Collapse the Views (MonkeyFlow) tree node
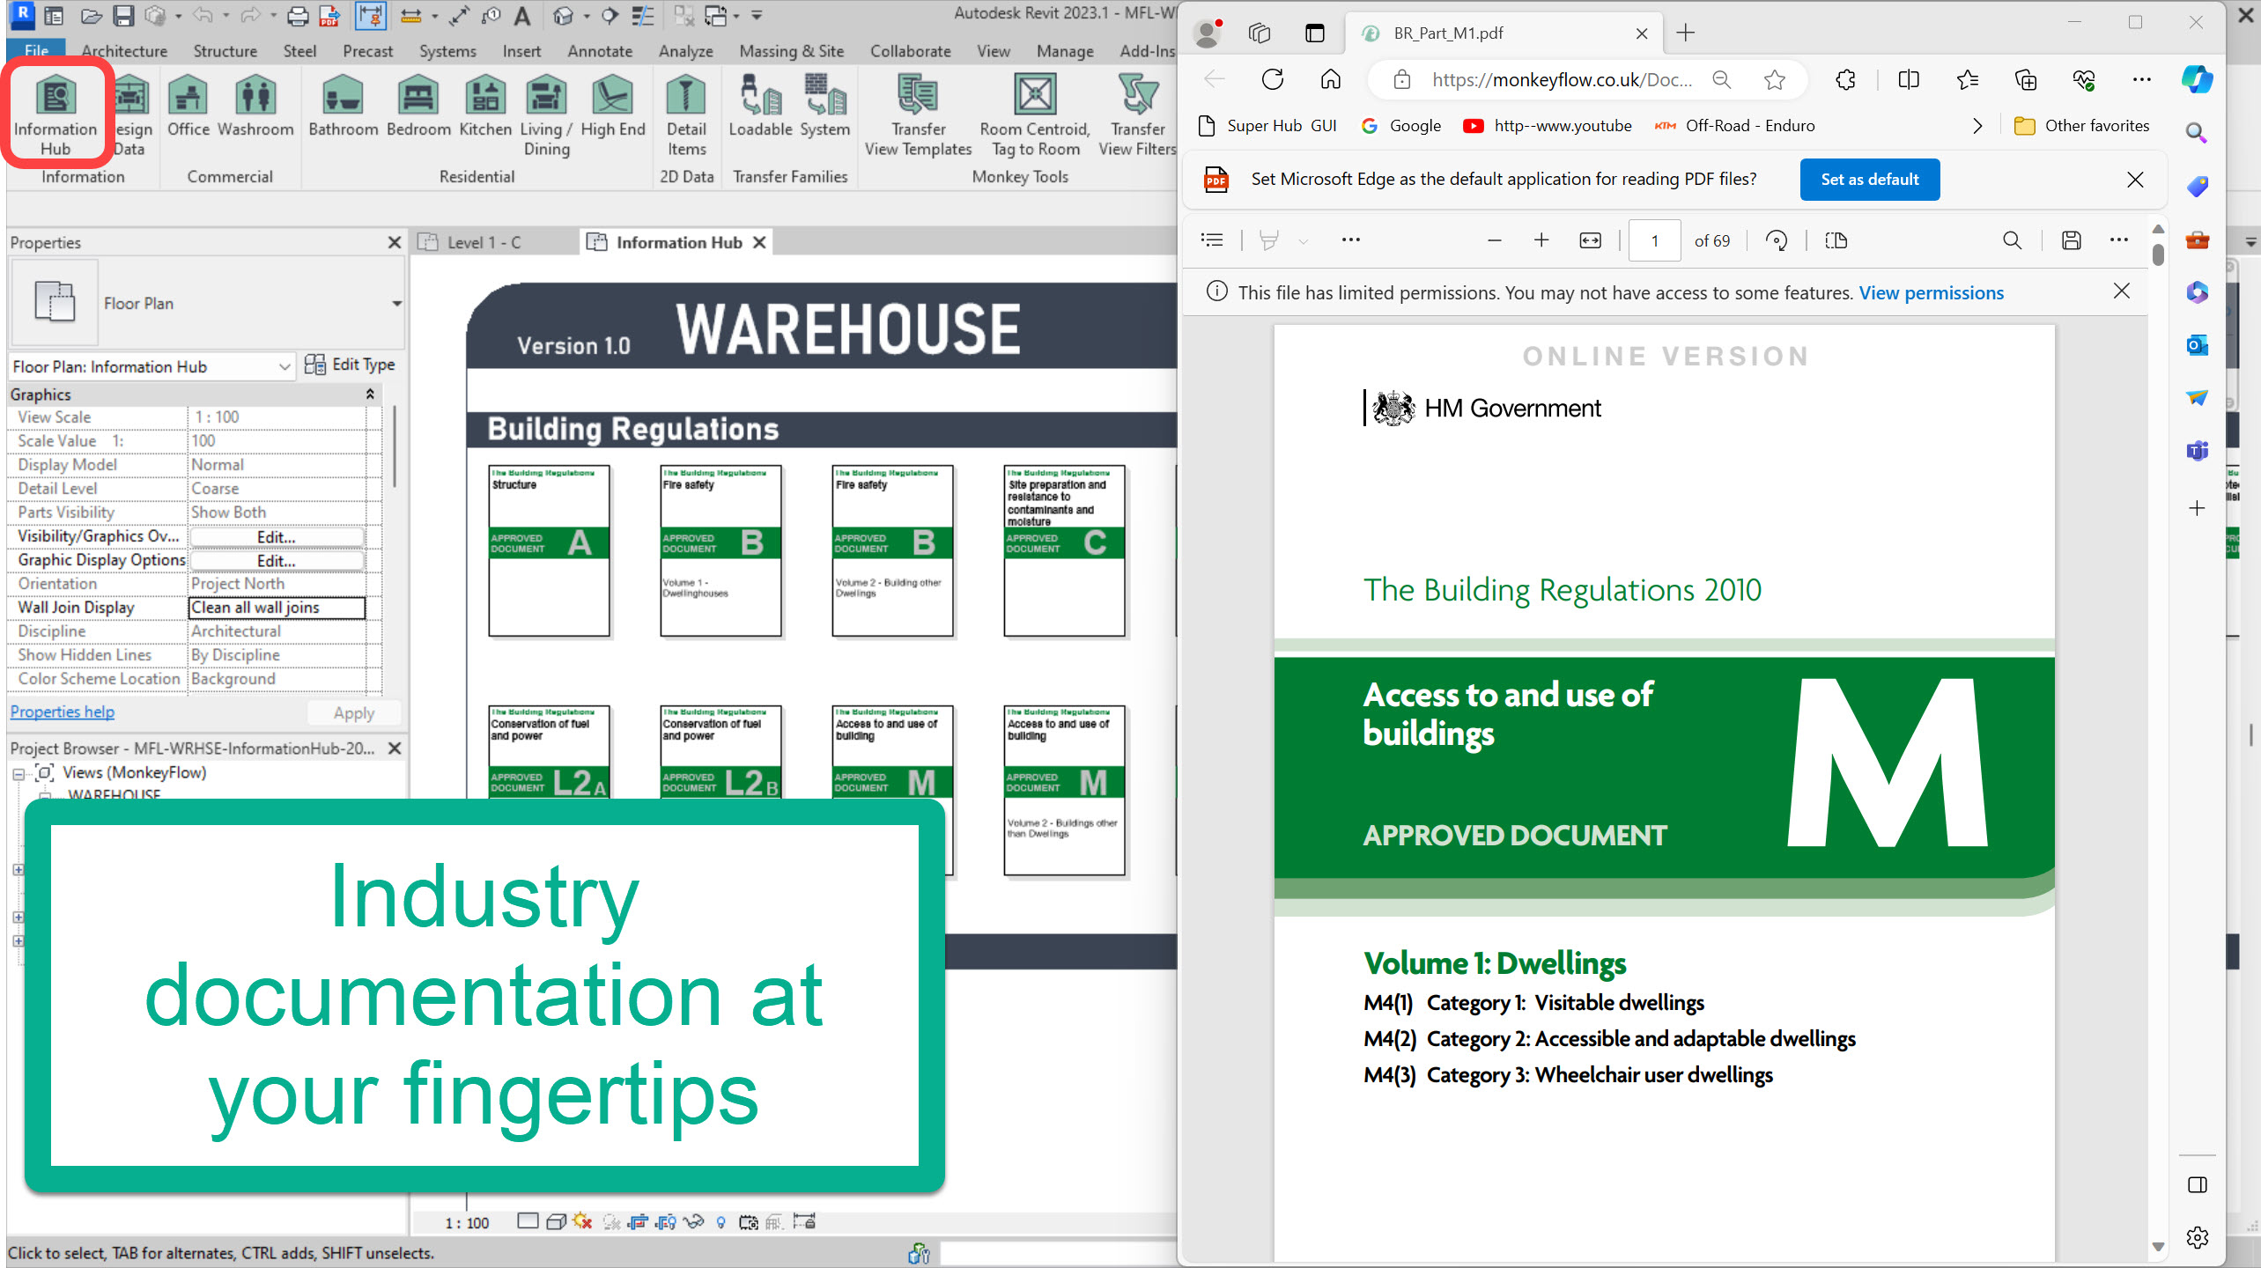 [18, 773]
